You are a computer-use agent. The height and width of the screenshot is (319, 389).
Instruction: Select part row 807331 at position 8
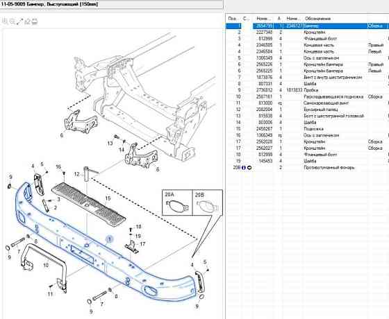[x=307, y=84]
